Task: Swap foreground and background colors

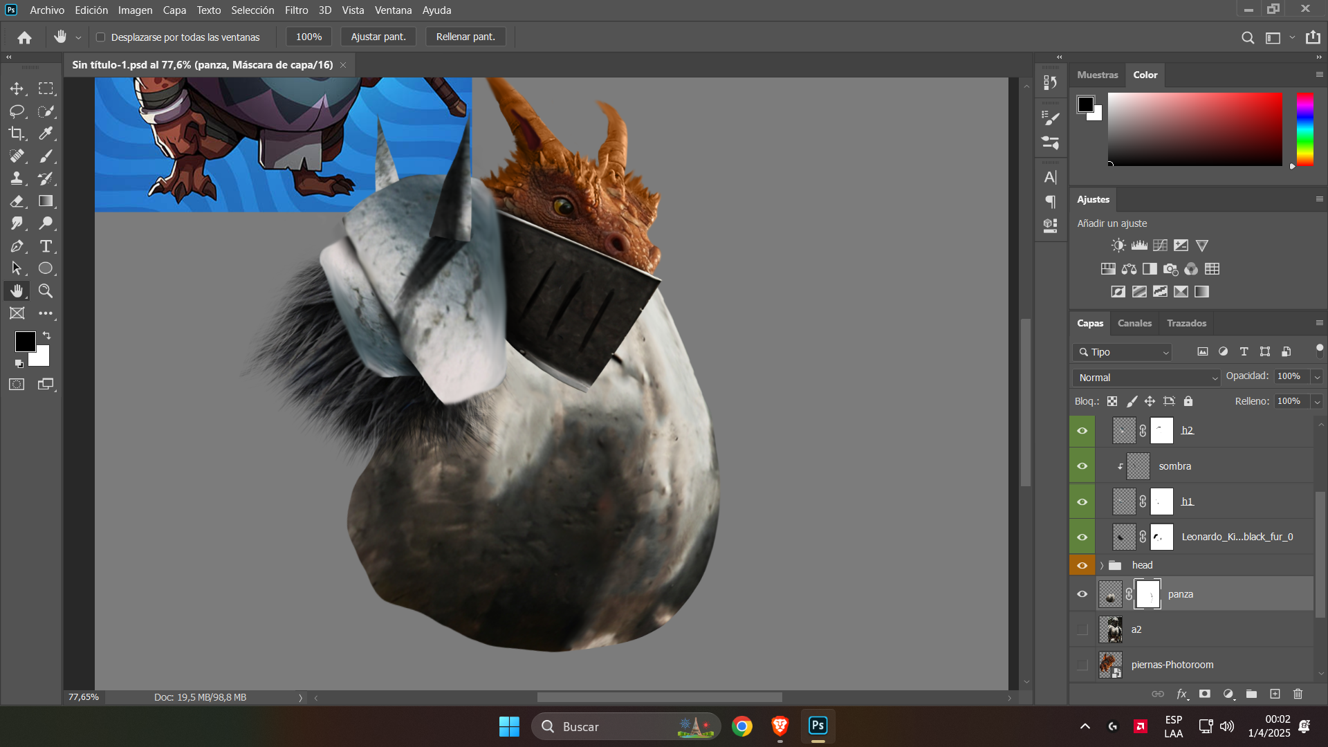Action: (46, 335)
